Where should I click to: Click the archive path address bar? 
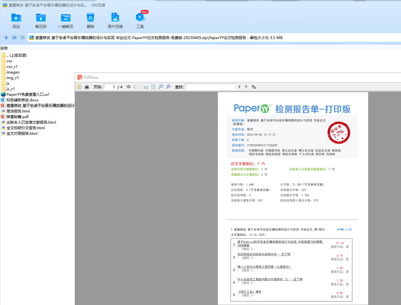click(214, 38)
